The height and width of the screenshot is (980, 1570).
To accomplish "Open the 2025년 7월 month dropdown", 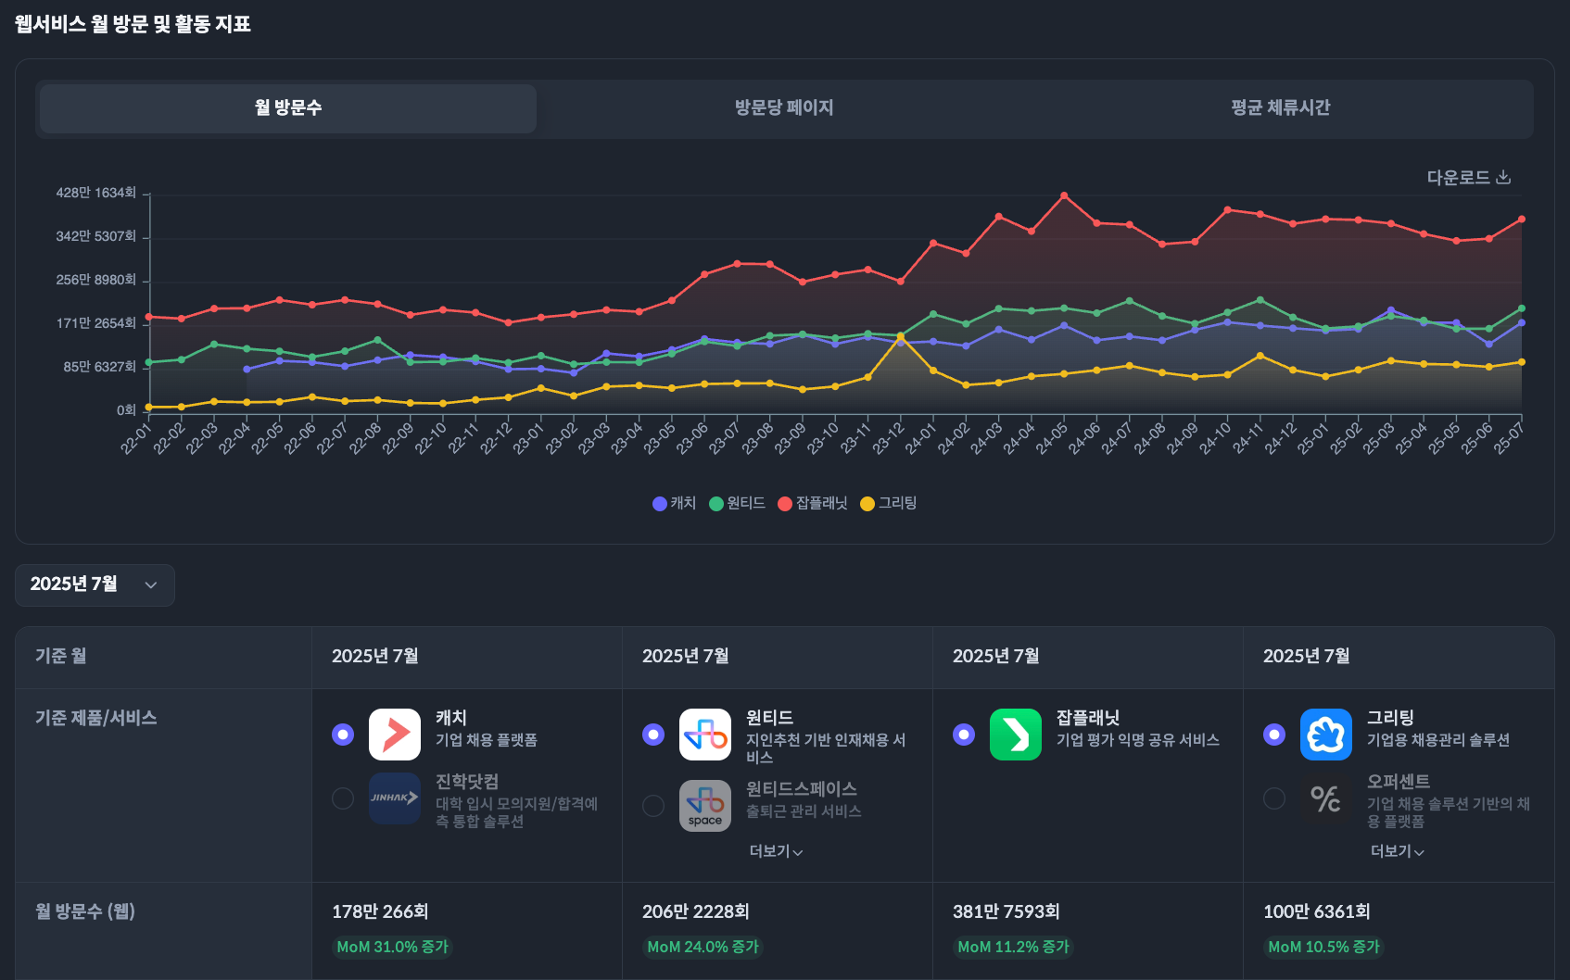I will tap(95, 584).
